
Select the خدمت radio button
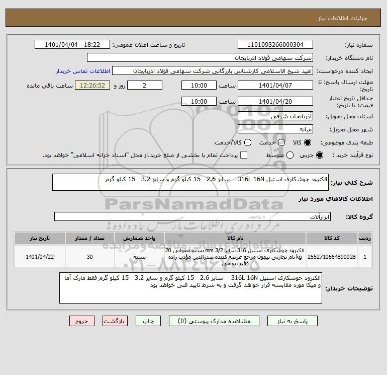(281, 142)
